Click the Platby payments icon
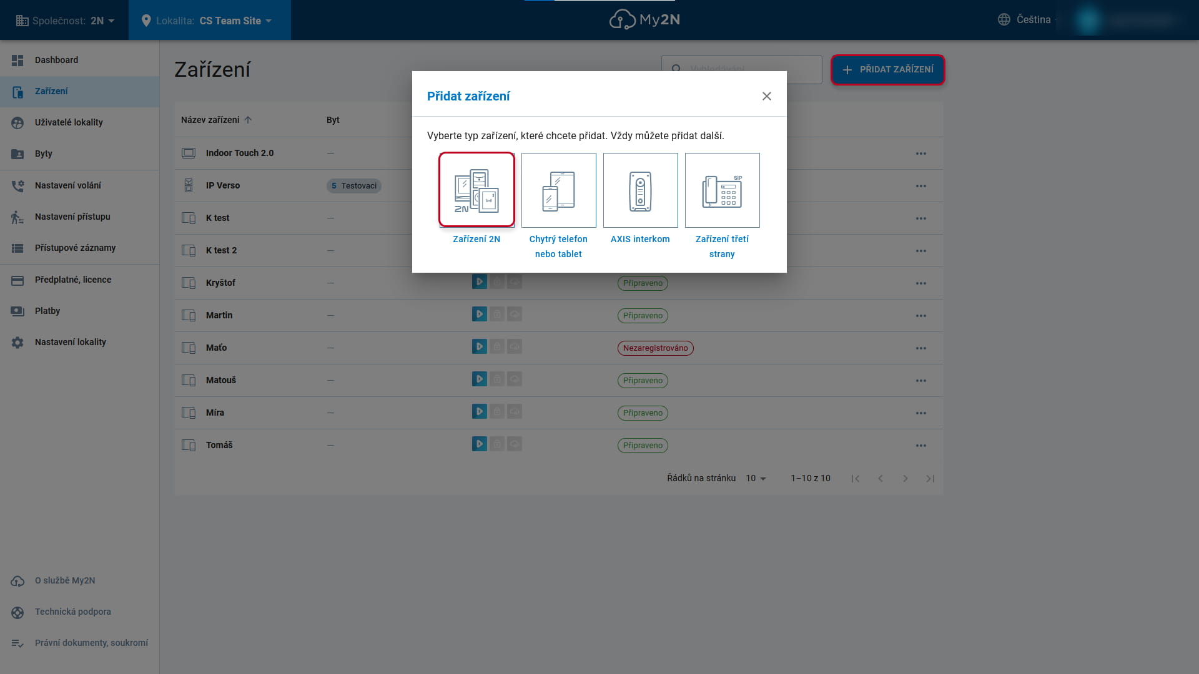This screenshot has width=1199, height=674. tap(17, 311)
